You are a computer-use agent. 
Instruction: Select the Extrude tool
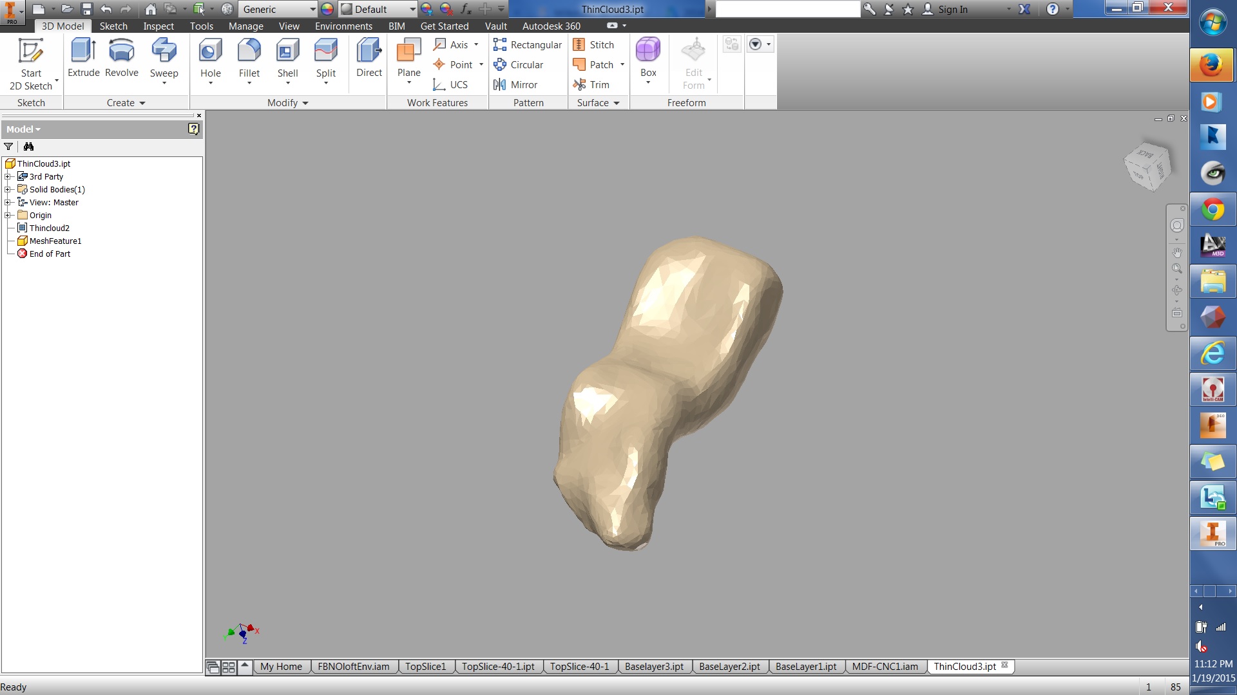point(84,58)
